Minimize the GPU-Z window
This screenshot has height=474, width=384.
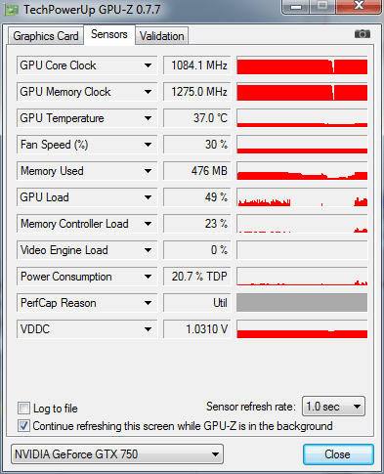(296, 7)
